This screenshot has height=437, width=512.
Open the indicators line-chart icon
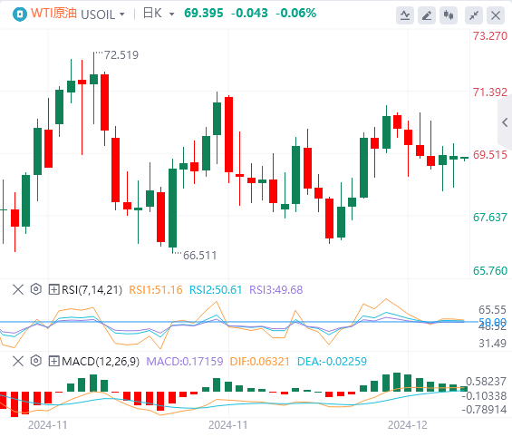405,15
